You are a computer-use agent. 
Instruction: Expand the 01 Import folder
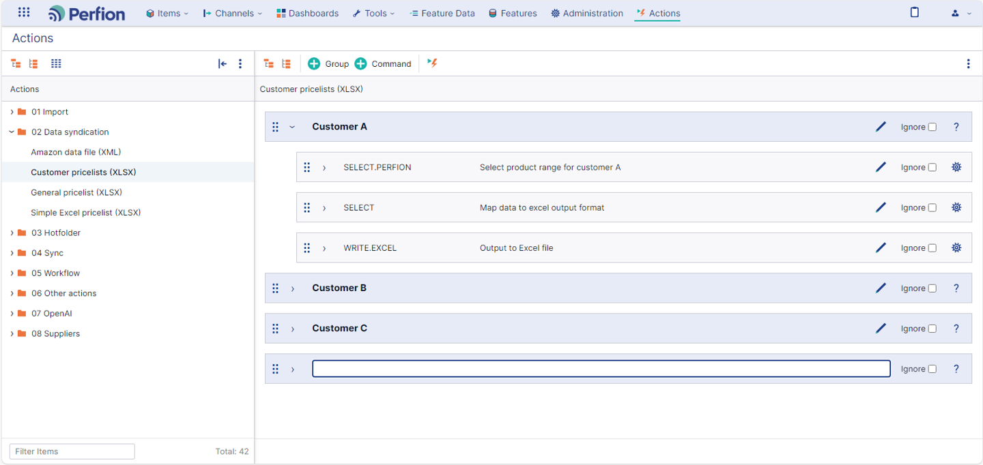tap(12, 112)
